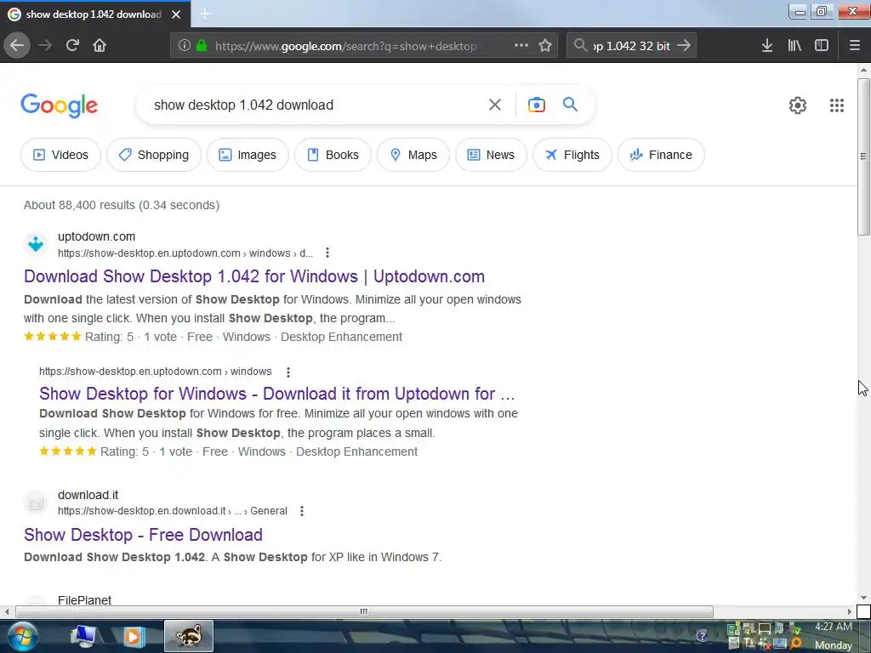Click the scroll right arrow
Image resolution: width=871 pixels, height=653 pixels.
850,612
